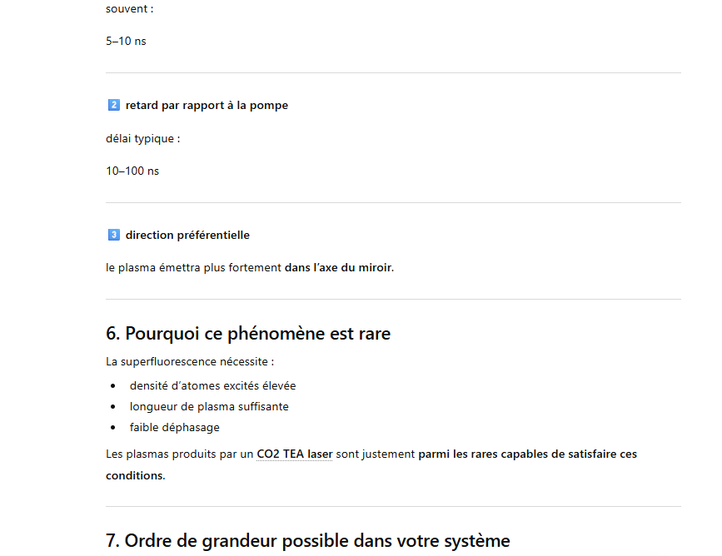The height and width of the screenshot is (556, 722).
Task: Click the "délai typique :" line
Action: coord(142,139)
